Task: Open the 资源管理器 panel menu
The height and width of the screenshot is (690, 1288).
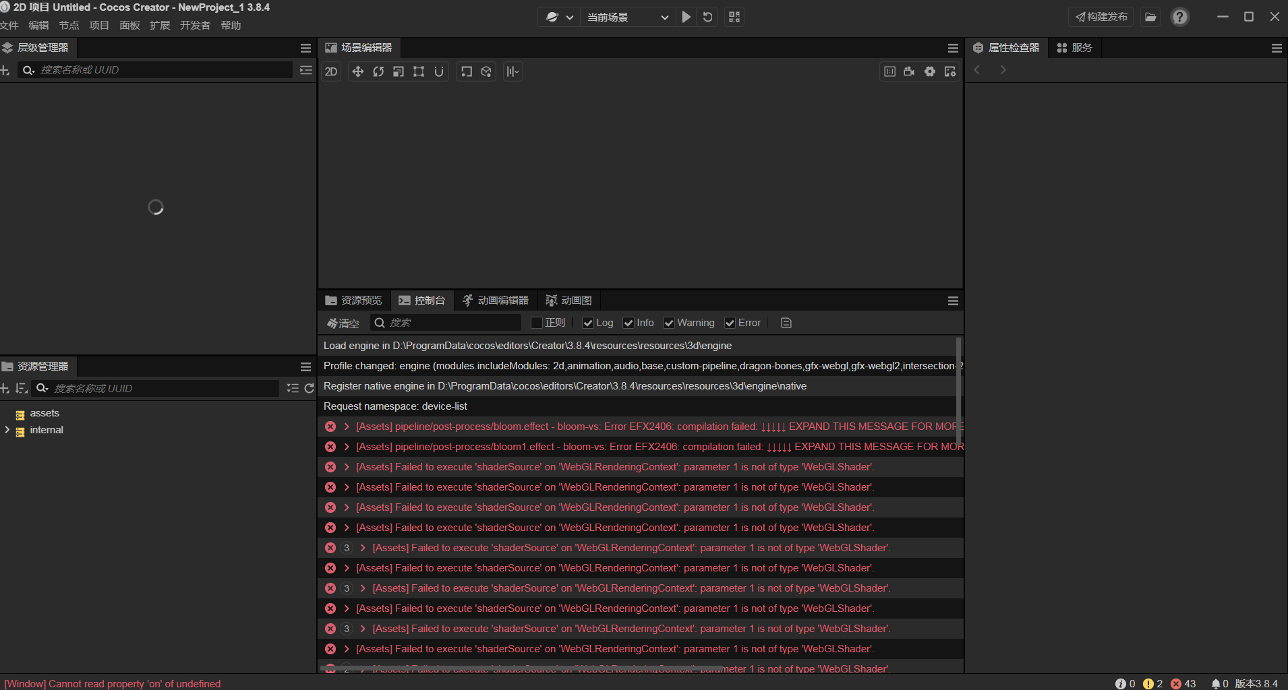Action: coord(305,367)
